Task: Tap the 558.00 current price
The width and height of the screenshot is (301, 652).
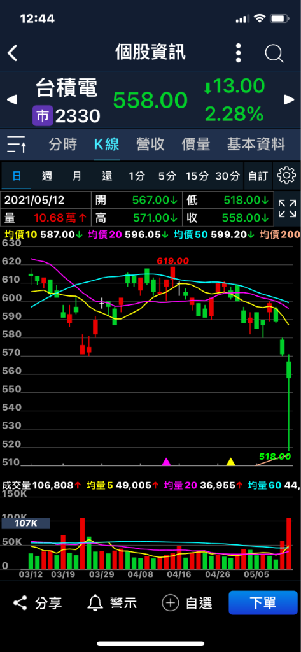Action: [x=150, y=100]
